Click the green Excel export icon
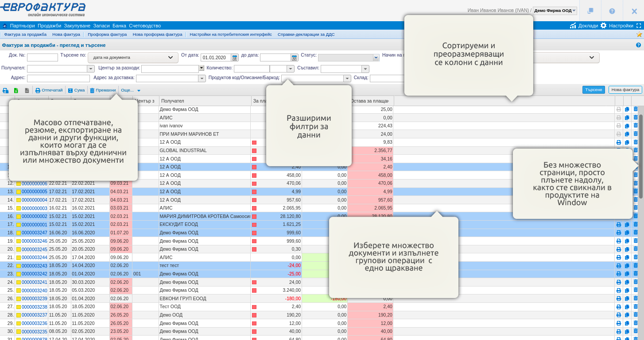The width and height of the screenshot is (644, 340). click(16, 90)
